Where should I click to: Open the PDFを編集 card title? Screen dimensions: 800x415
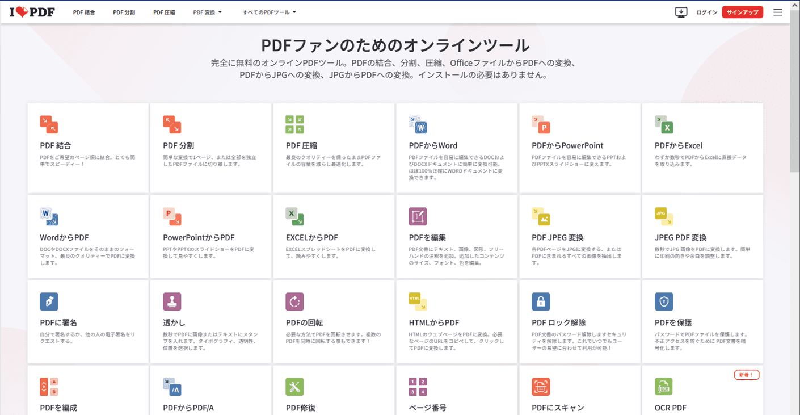coord(427,237)
